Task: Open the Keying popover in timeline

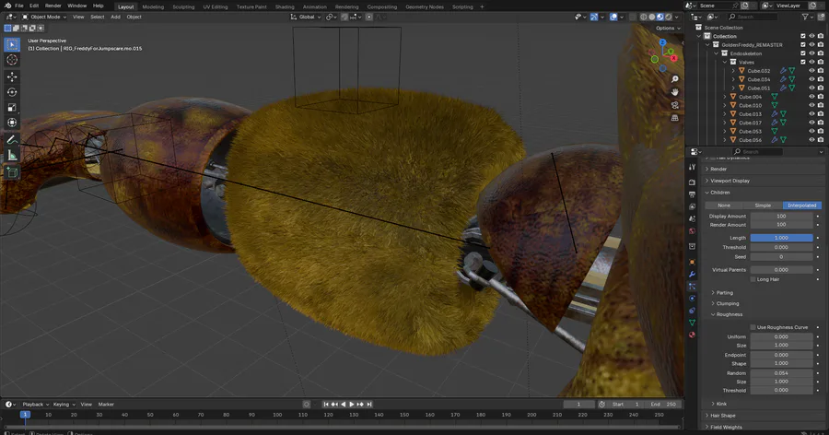Action: (x=64, y=405)
